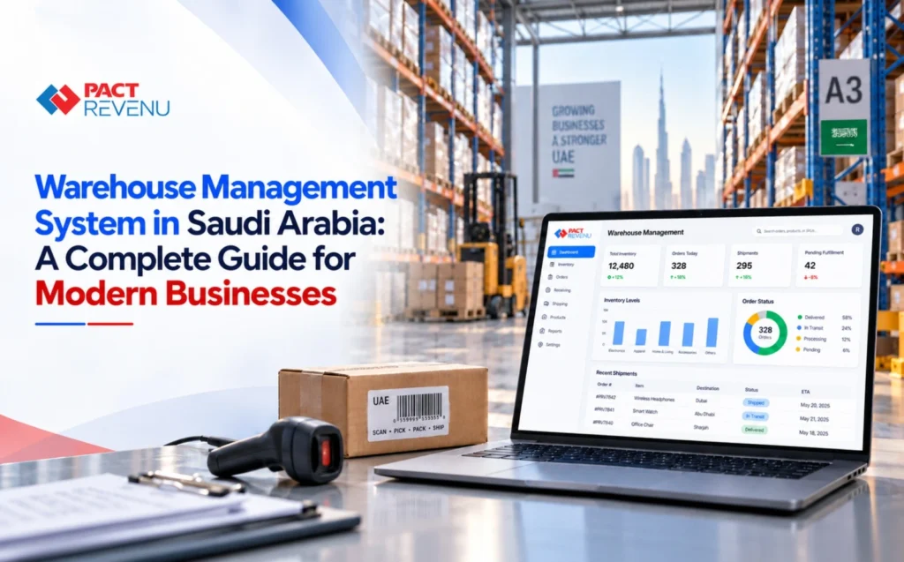Click the Receiving sidebar icon

[x=547, y=290]
